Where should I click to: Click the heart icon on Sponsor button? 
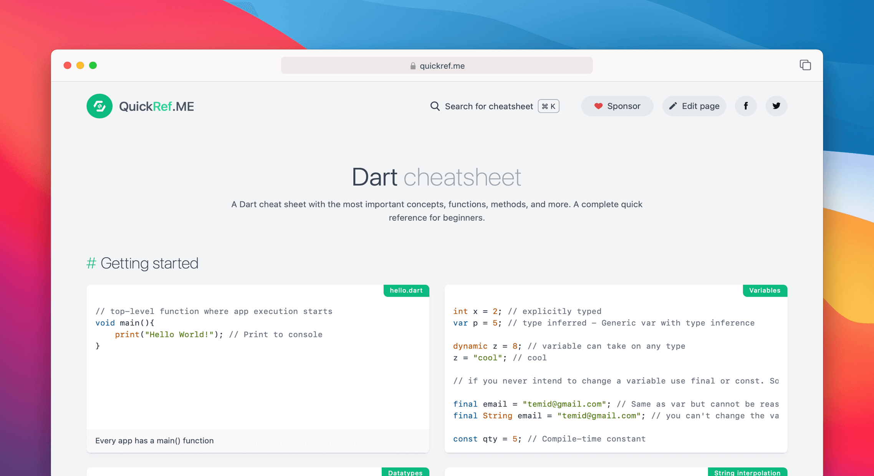[599, 106]
